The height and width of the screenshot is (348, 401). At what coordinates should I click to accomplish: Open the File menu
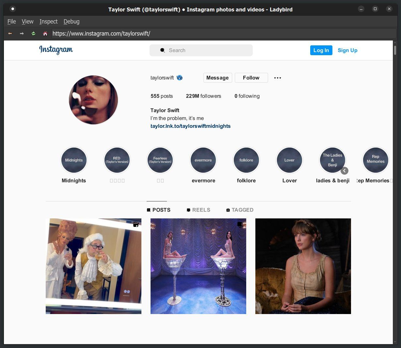coord(12,22)
